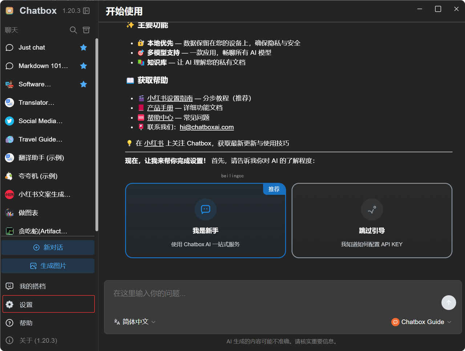
Task: Click the sidebar chat list scrollbar
Action: tap(97, 135)
